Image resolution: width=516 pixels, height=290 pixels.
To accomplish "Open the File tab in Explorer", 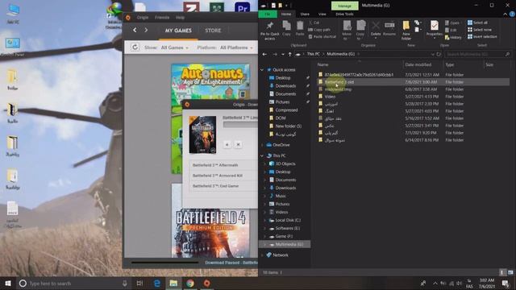I will (267, 14).
